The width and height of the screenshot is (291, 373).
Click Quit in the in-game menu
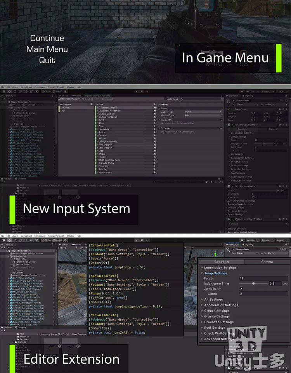tap(47, 60)
